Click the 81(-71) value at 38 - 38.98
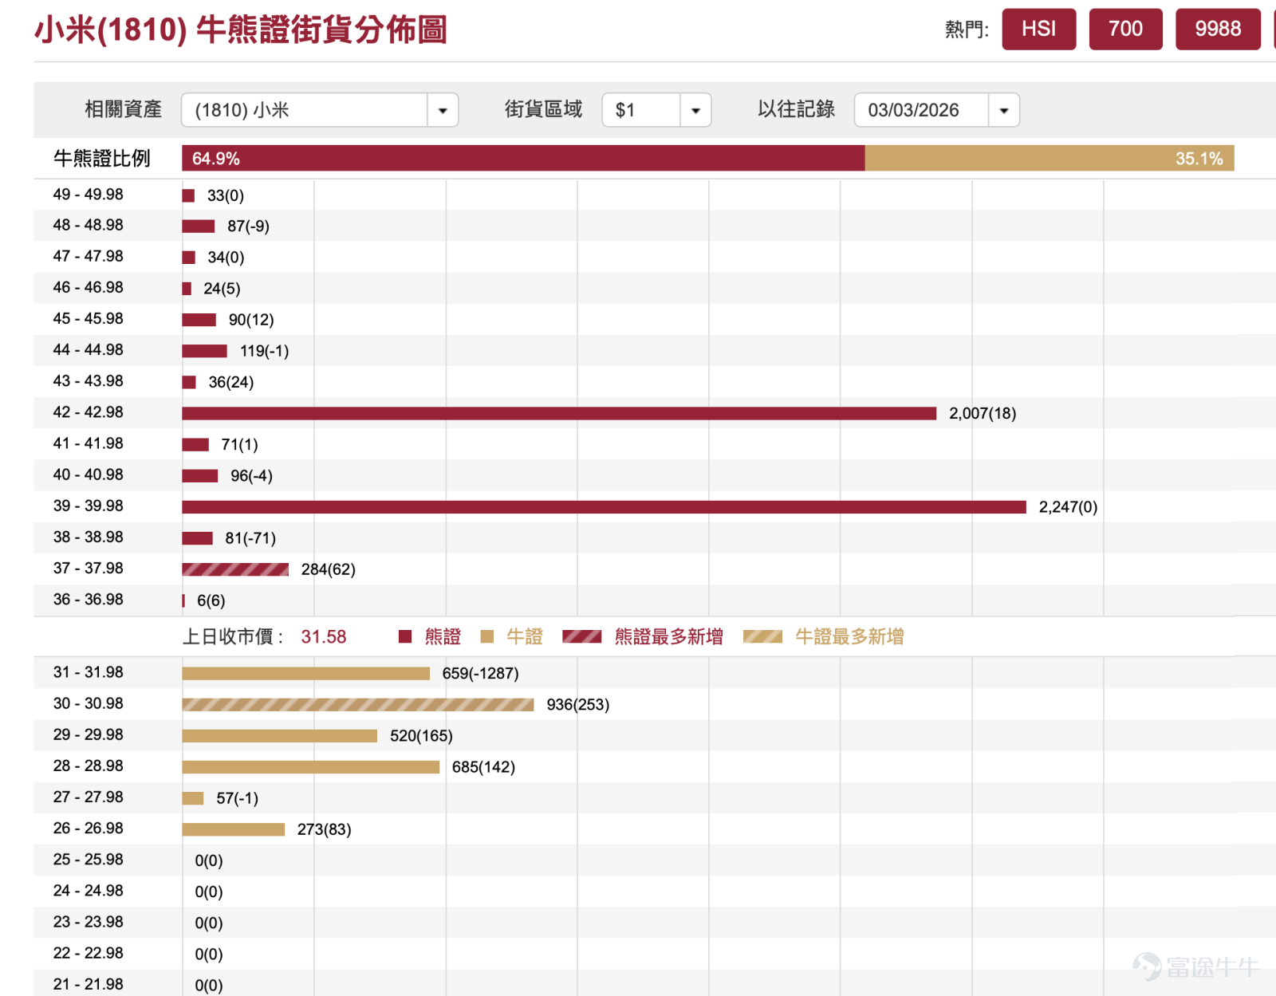 250,538
